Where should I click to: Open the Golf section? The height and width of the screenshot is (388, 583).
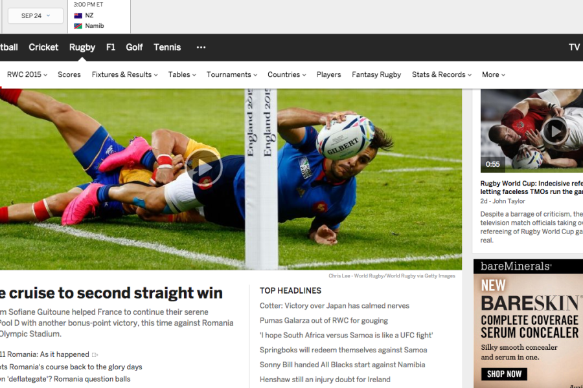pos(134,47)
